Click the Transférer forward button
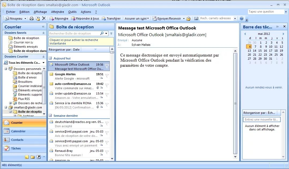Image resolution: width=289 pixels, height=169 pixels. (x=111, y=18)
